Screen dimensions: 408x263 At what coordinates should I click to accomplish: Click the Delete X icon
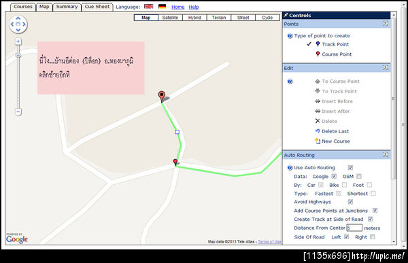pyautogui.click(x=318, y=121)
